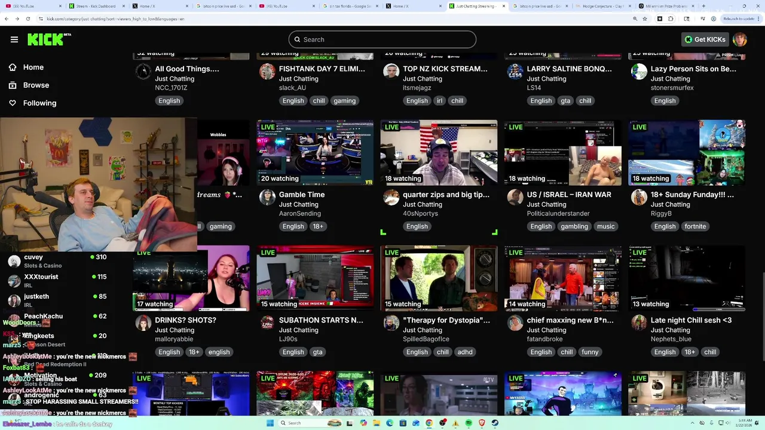Click the 18+ tag under AaronSending
Screen dimensions: 765x430
point(318,226)
